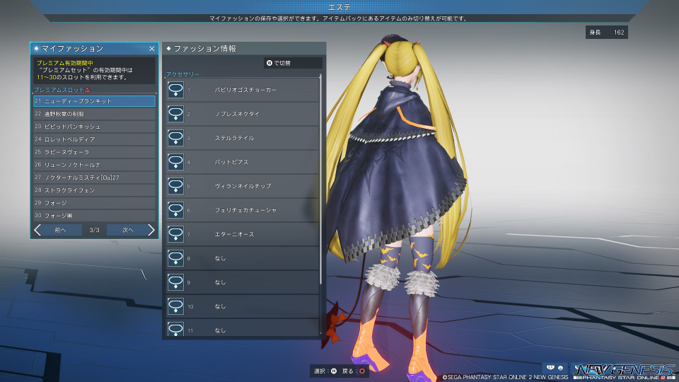The height and width of the screenshot is (382, 679).
Task: Click the controller stick icons near logo
Action: (x=555, y=368)
